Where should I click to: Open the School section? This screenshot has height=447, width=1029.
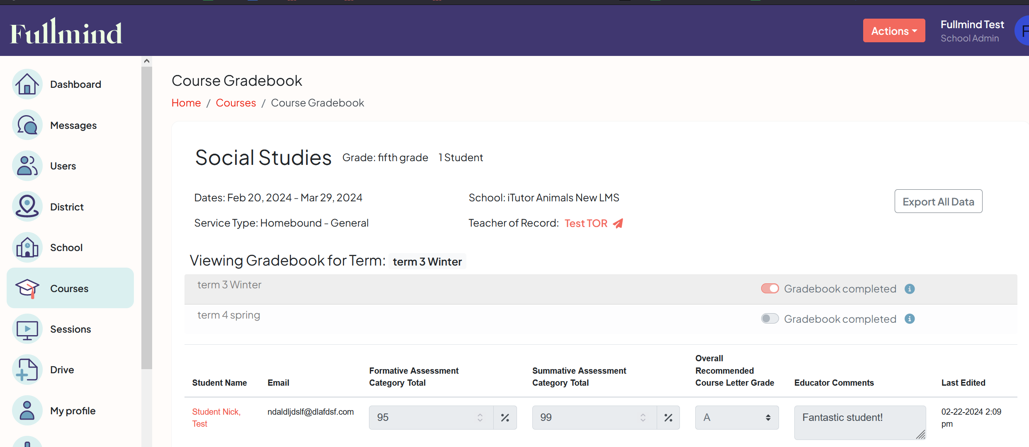(x=66, y=247)
